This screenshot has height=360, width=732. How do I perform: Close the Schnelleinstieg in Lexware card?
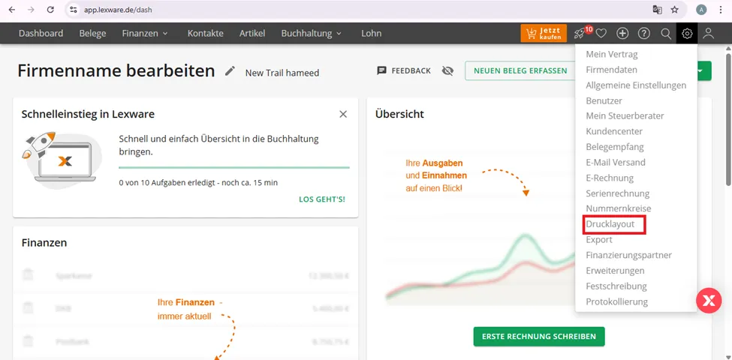(343, 114)
